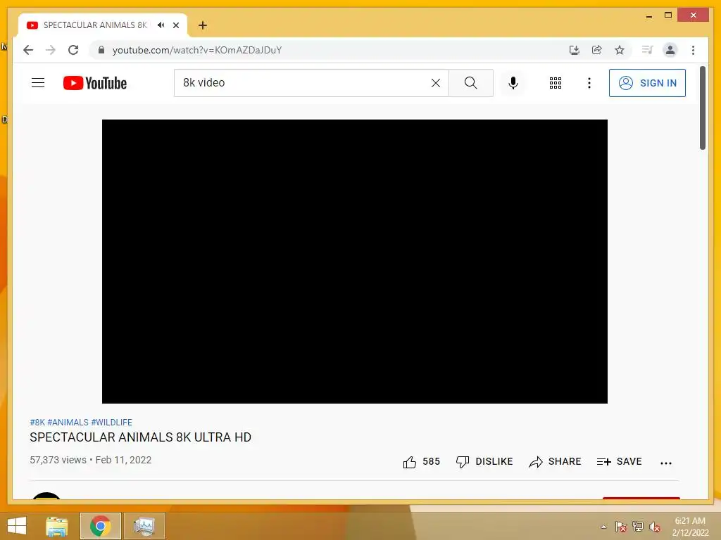Image resolution: width=721 pixels, height=540 pixels.
Task: SAVE video to playlist
Action: point(619,461)
